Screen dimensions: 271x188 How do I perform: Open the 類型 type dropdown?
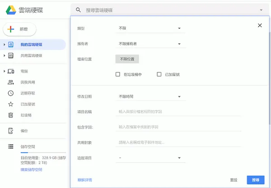click(149, 28)
